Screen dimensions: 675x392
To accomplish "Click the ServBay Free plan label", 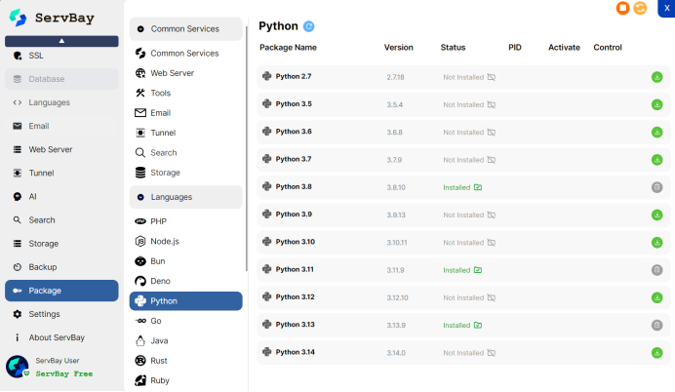I will click(x=64, y=373).
